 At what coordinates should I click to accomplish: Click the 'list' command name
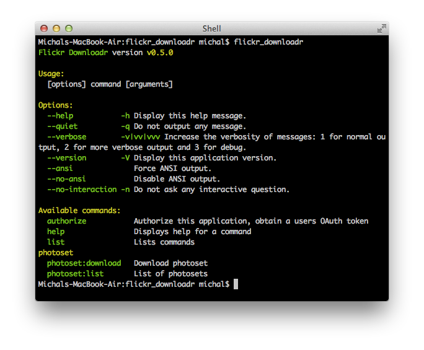(56, 242)
